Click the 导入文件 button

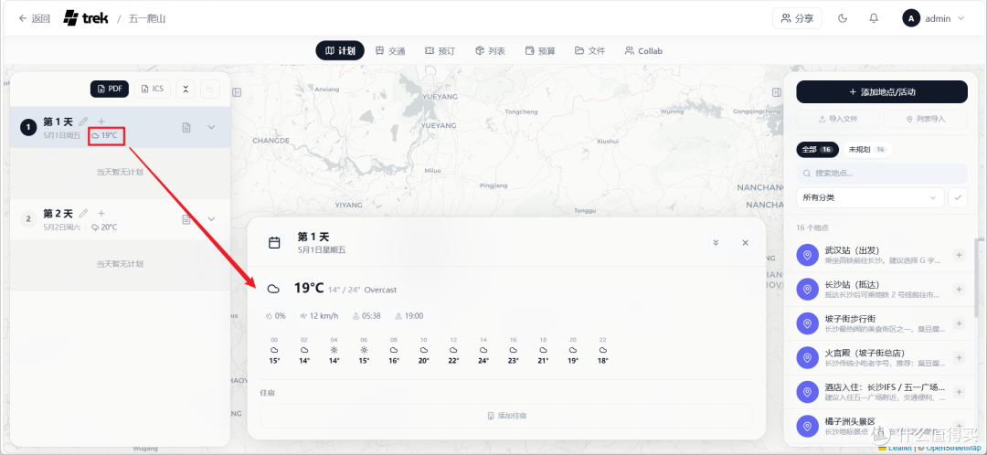coord(838,119)
